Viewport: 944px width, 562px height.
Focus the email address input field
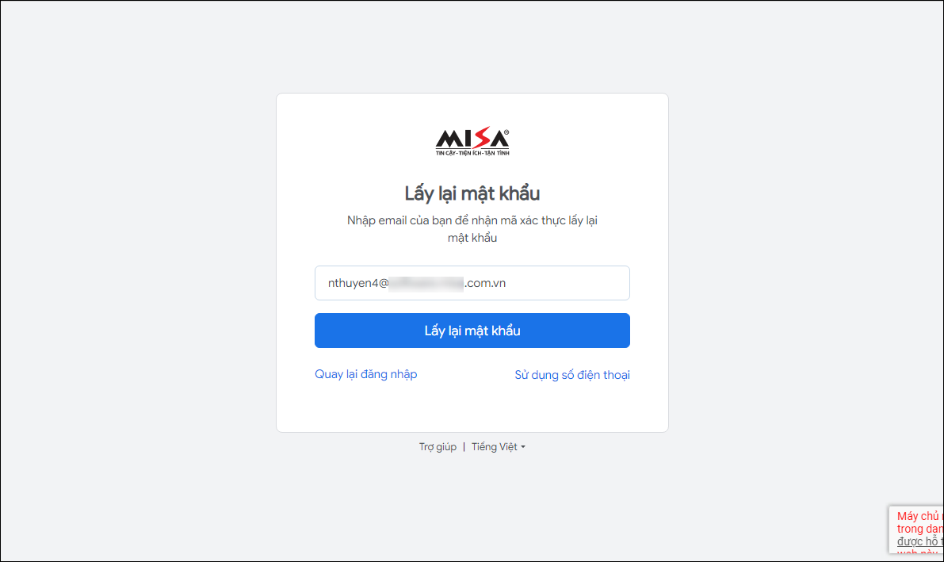coord(472,283)
